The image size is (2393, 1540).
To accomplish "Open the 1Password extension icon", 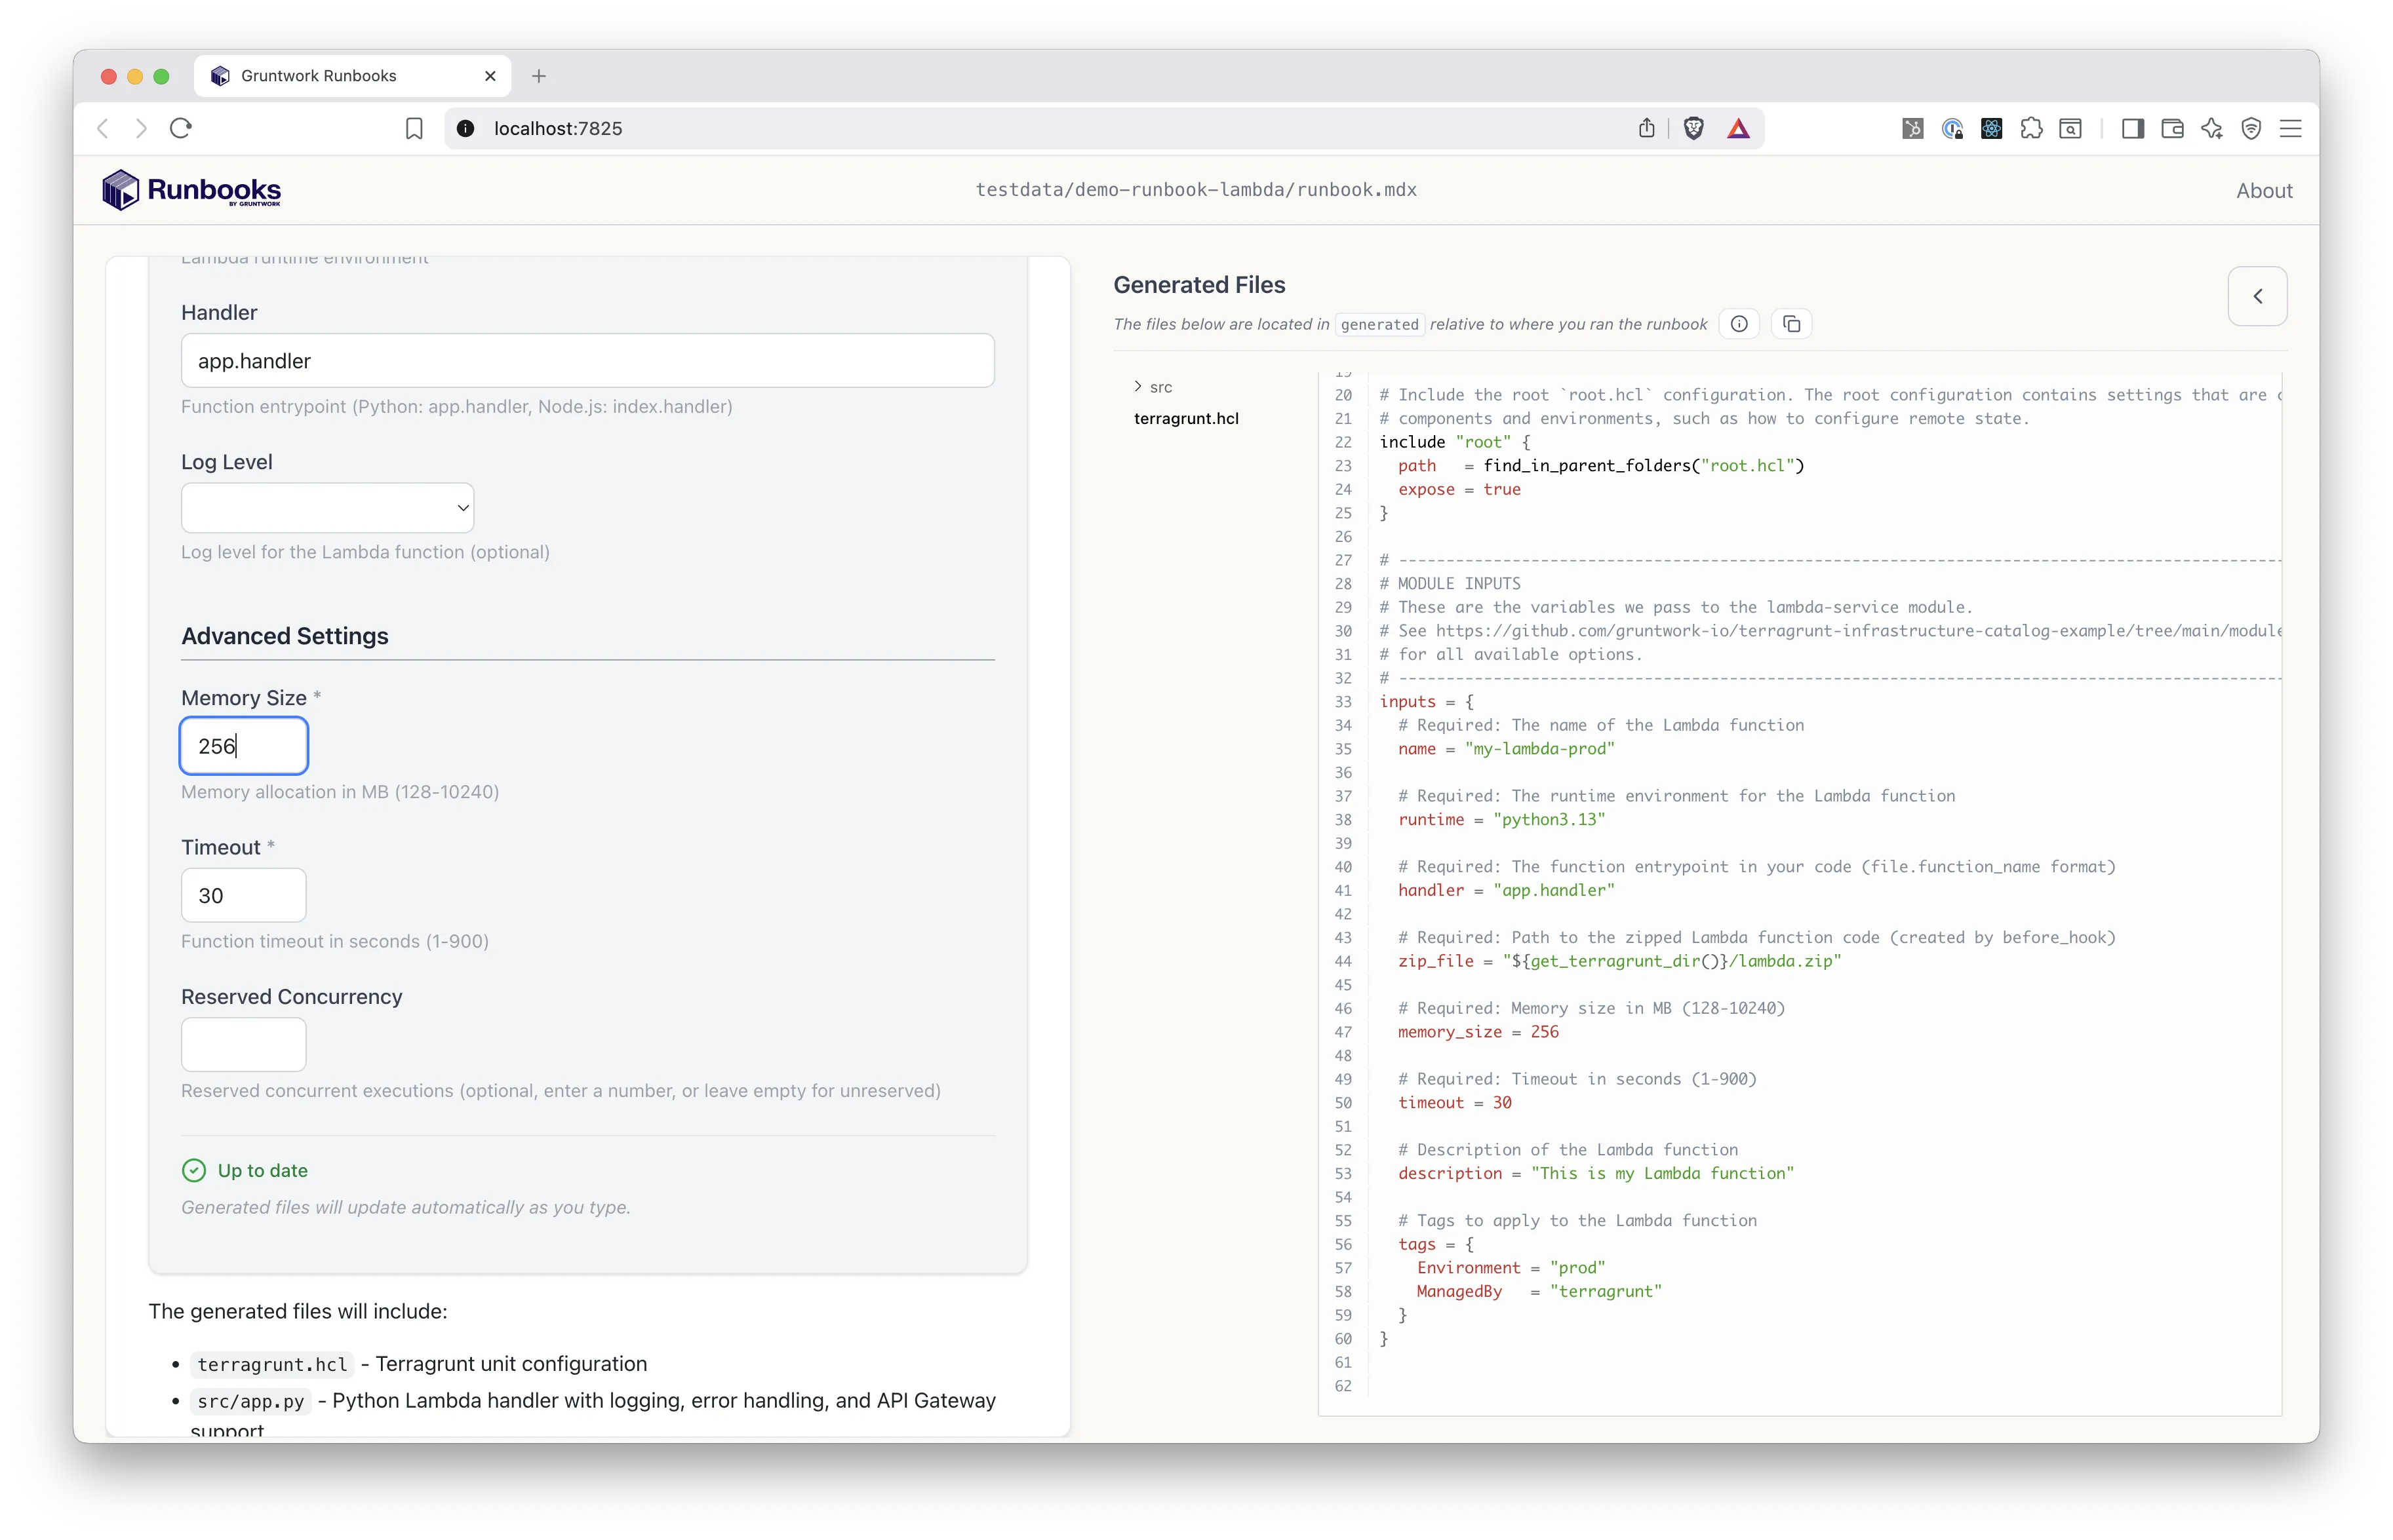I will 1953,128.
